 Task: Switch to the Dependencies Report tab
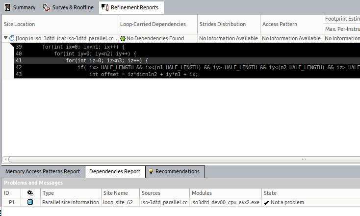pos(115,172)
